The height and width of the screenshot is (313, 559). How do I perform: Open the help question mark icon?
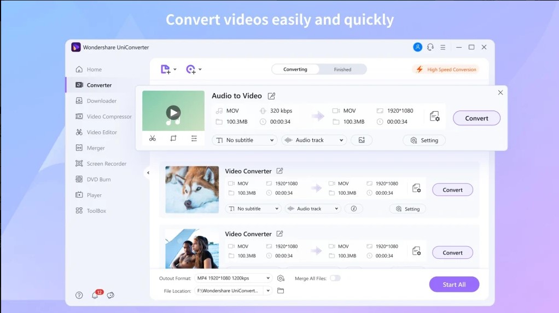(x=79, y=295)
